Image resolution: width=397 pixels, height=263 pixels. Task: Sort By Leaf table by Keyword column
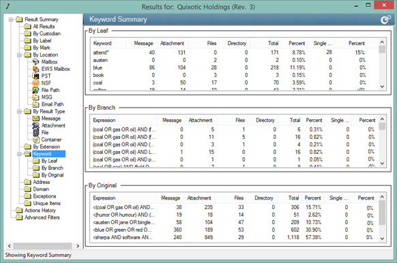(108, 43)
